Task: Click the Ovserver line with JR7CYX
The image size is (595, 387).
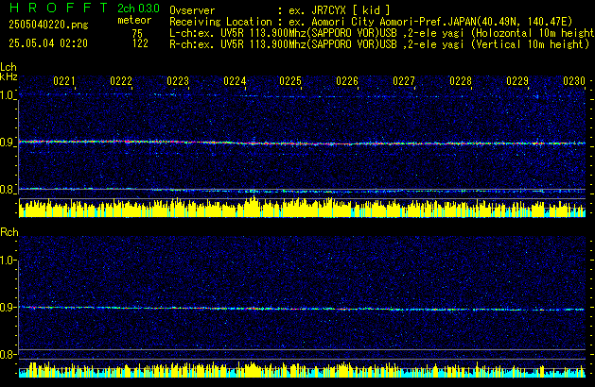Action: (280, 10)
